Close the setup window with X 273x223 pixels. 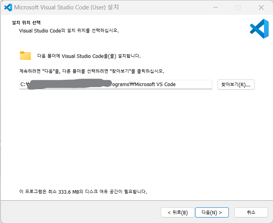click(261, 7)
